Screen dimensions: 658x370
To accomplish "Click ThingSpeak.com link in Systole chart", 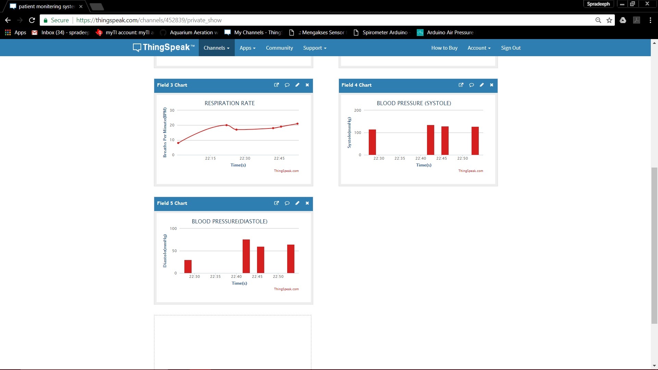I will (x=471, y=171).
